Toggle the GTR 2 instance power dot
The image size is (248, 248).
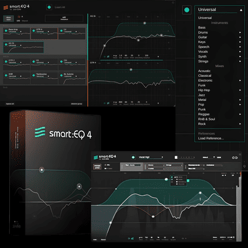(x=6, y=61)
